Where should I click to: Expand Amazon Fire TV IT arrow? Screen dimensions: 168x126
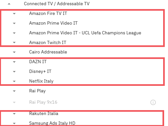14,14
